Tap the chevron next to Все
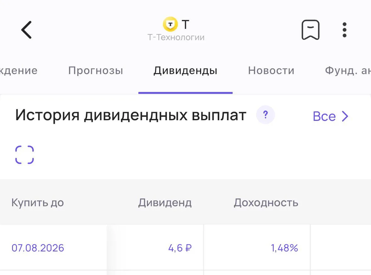Screen dimensions: 371x275 click(x=345, y=116)
